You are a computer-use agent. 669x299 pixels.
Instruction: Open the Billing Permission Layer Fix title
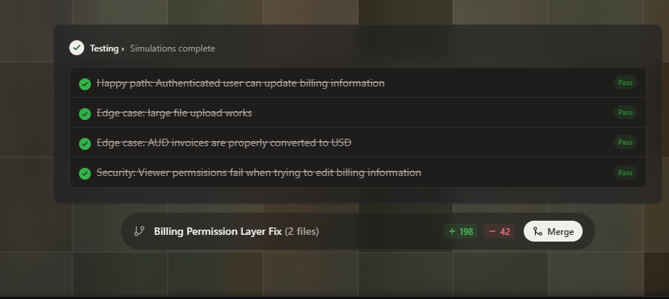point(218,231)
